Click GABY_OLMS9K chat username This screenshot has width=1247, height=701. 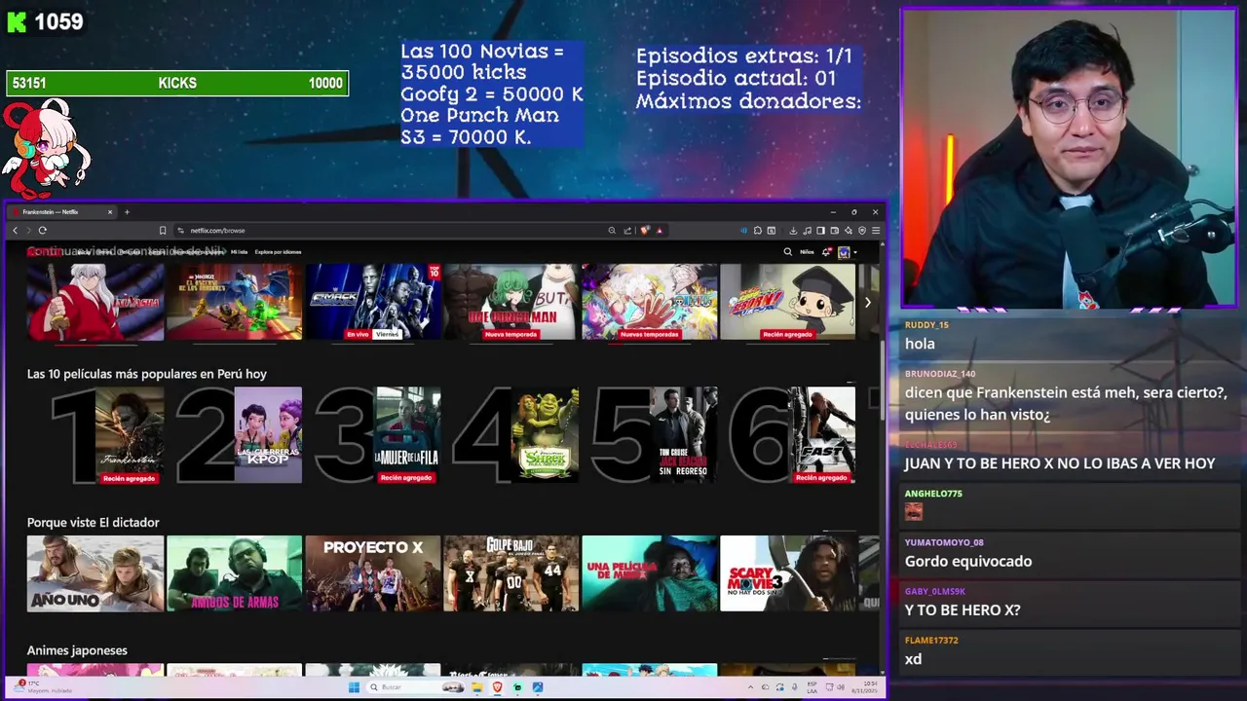pos(935,591)
